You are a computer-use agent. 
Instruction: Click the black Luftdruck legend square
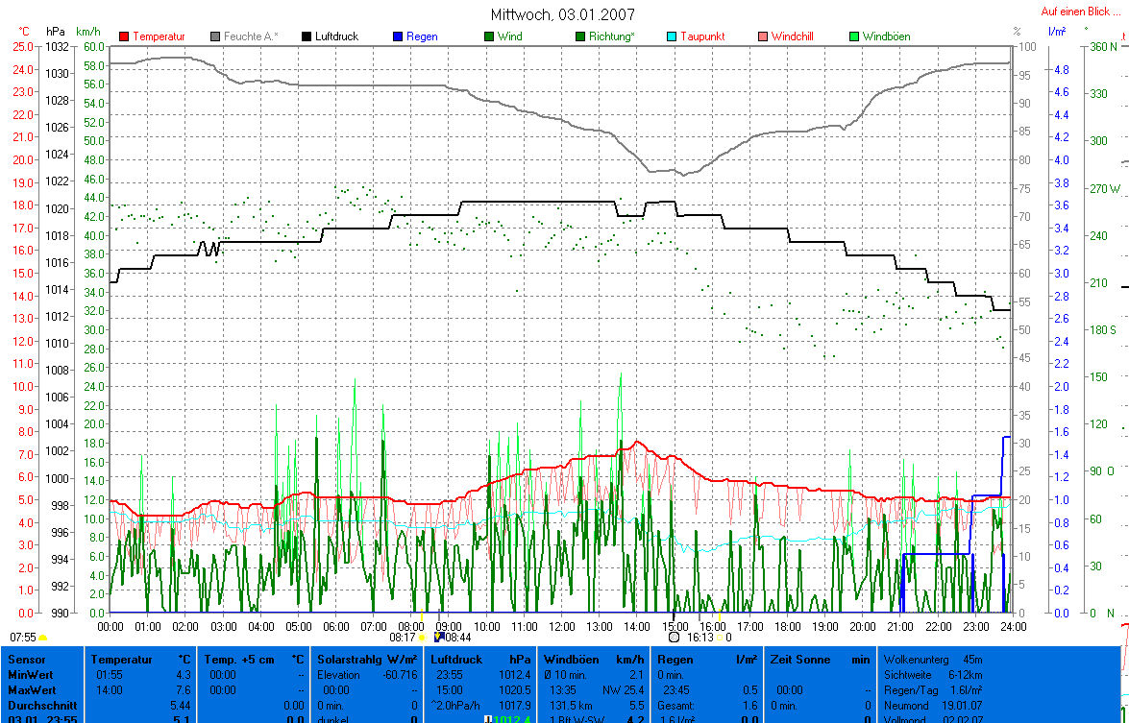307,36
